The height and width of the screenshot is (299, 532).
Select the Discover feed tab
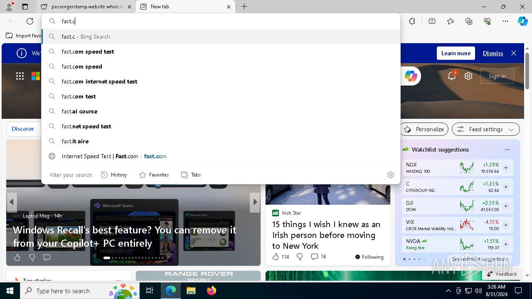[23, 129]
